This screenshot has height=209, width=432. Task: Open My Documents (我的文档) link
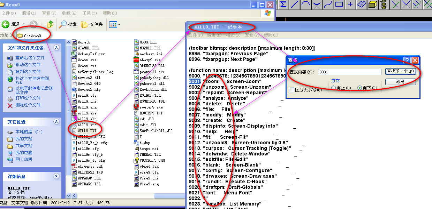pyautogui.click(x=24, y=139)
